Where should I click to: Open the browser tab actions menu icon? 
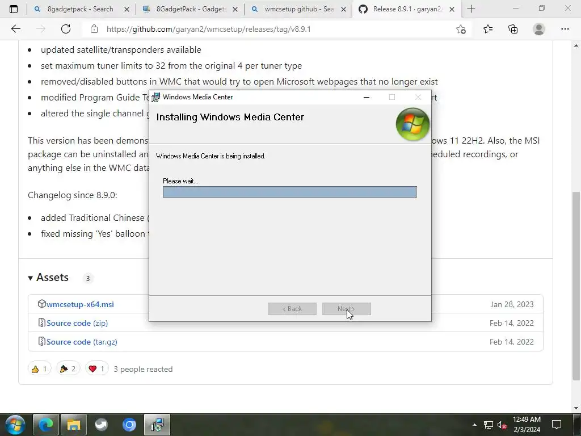click(x=14, y=9)
